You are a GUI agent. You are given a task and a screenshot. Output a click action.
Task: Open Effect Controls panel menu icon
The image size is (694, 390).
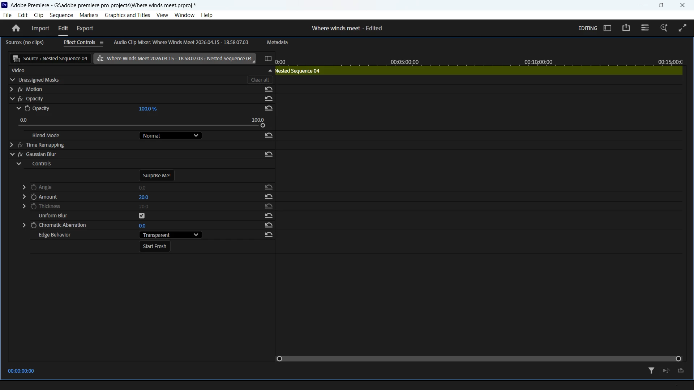[x=102, y=43]
